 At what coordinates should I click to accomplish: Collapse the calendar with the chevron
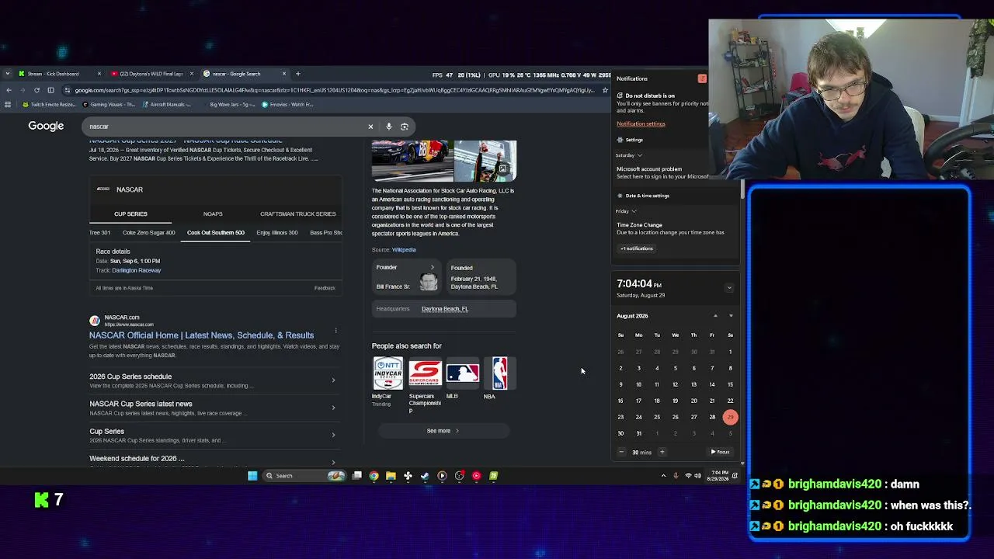[x=728, y=288]
